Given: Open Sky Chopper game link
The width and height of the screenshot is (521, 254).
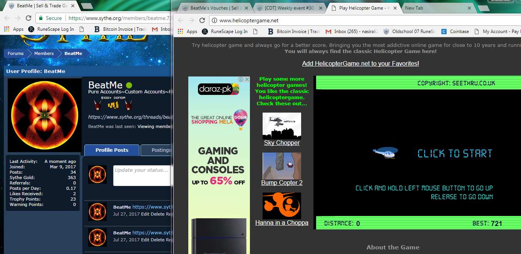Looking at the screenshot, I should 282,143.
